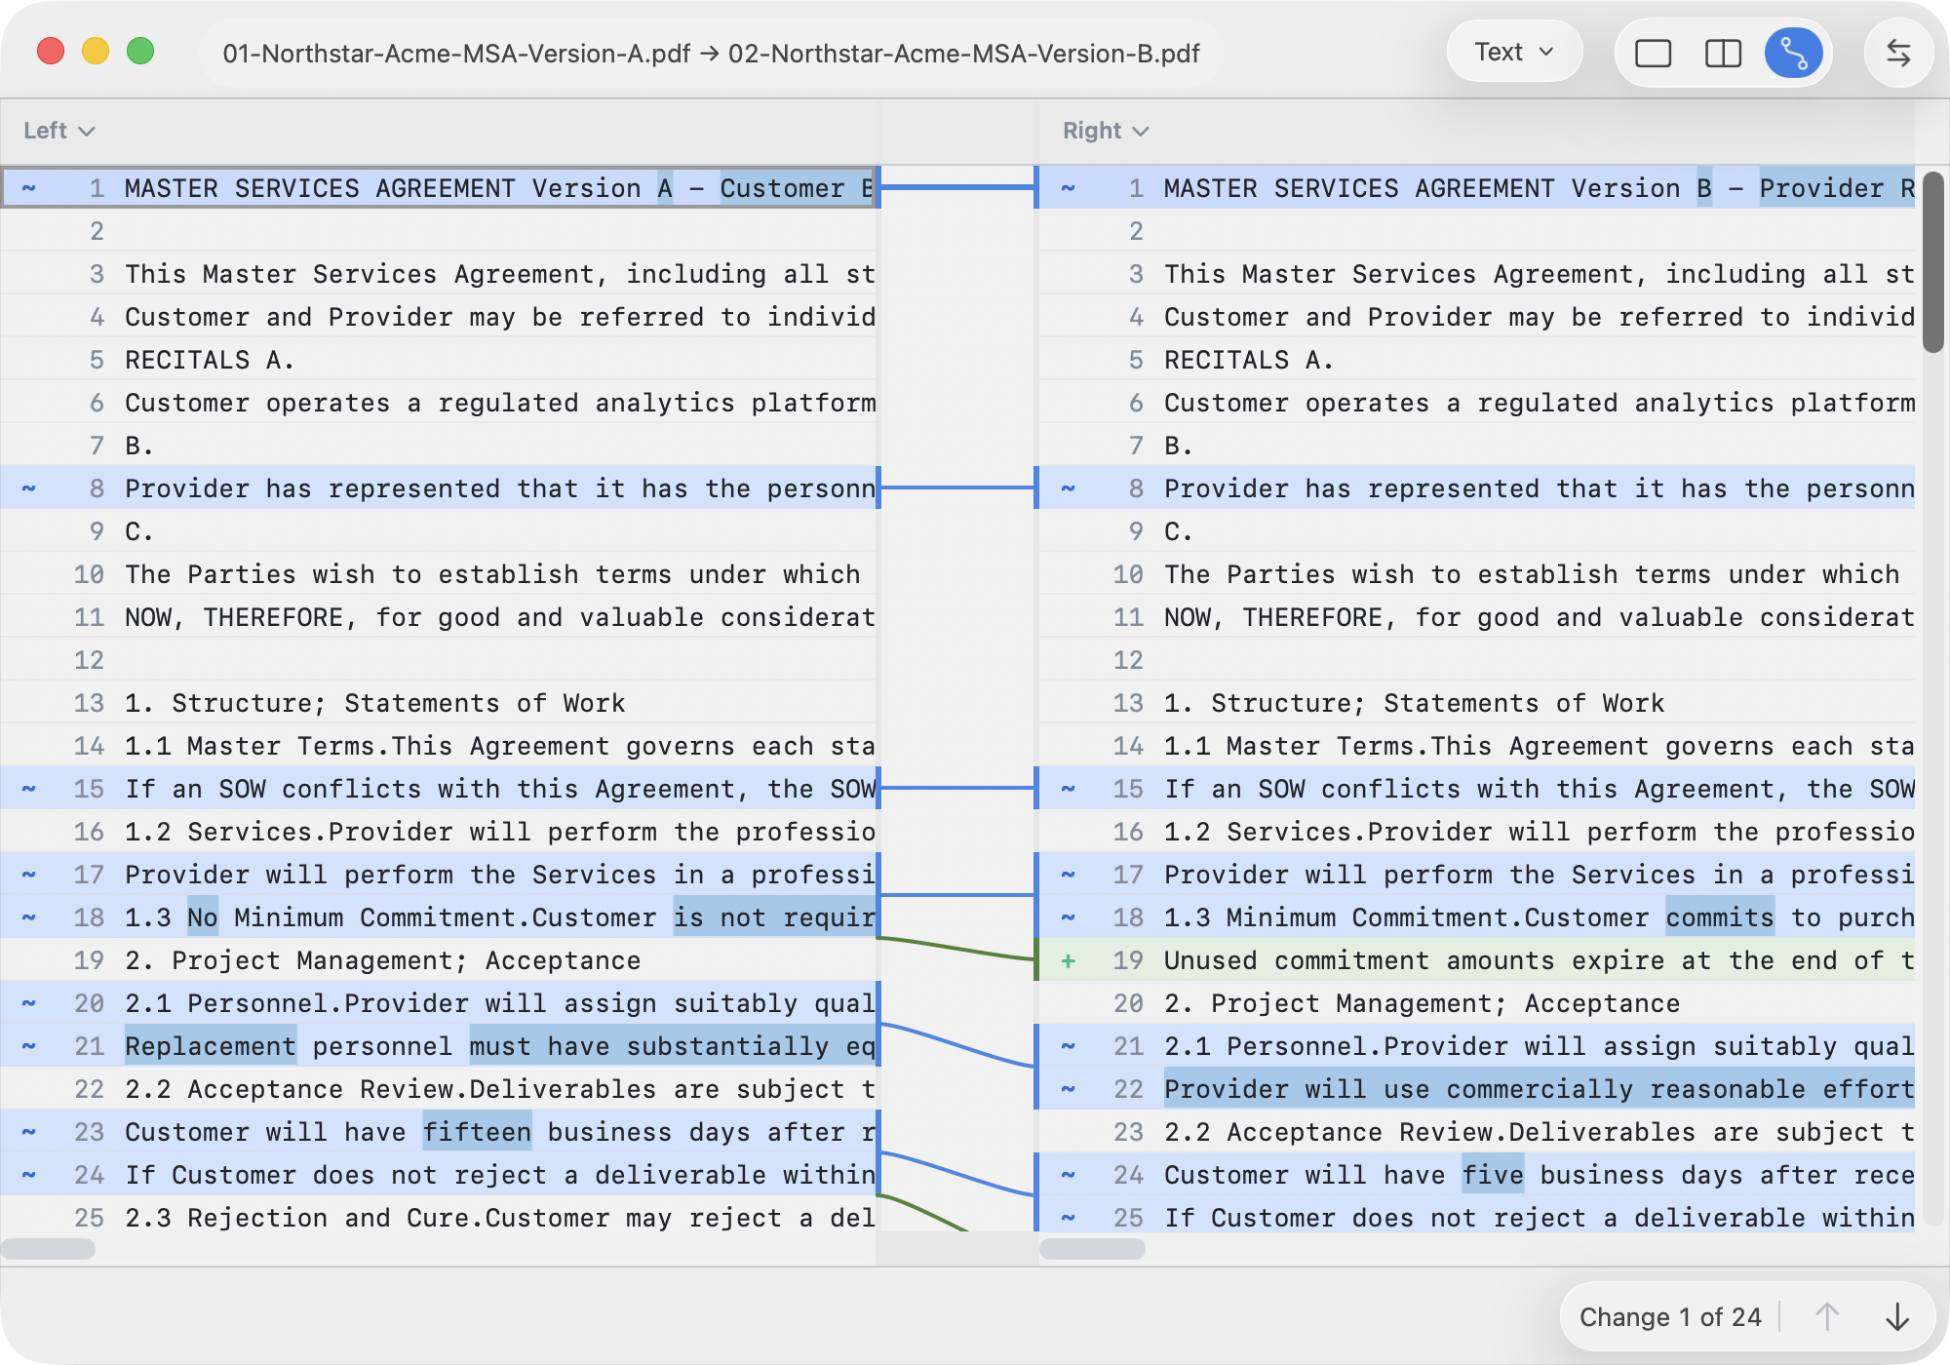The height and width of the screenshot is (1365, 1950).
Task: Open the Left document dropdown
Action: point(58,131)
